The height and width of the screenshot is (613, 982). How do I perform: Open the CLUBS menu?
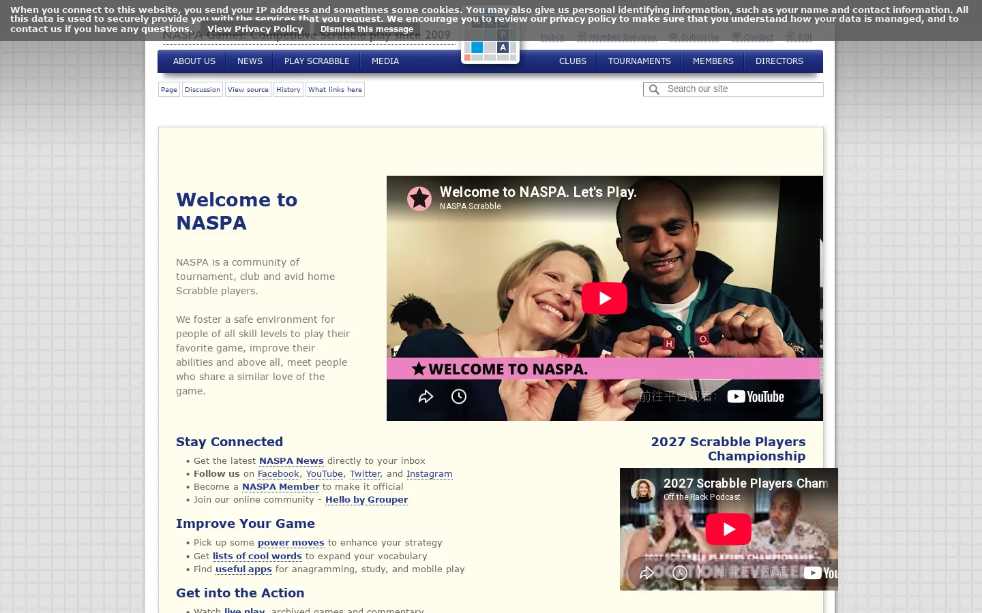tap(573, 61)
